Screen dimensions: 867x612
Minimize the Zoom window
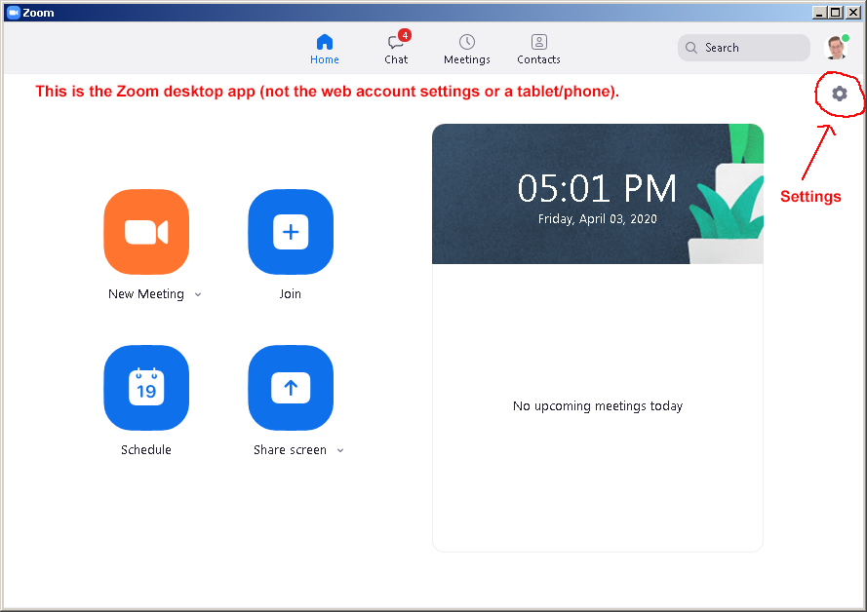point(819,13)
